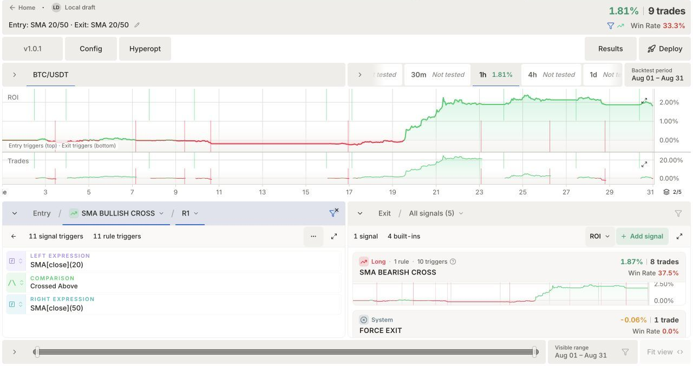Go back to Home
693x366 pixels.
point(22,8)
